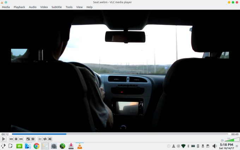Viewport: 240px width, 150px height.
Task: Open the extended settings equalizer icon
Action: point(33,139)
